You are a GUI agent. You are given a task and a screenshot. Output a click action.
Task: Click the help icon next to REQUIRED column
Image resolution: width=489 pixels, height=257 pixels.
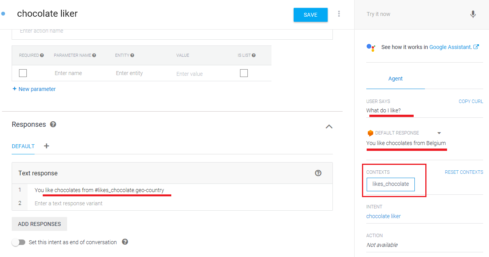[x=42, y=55]
